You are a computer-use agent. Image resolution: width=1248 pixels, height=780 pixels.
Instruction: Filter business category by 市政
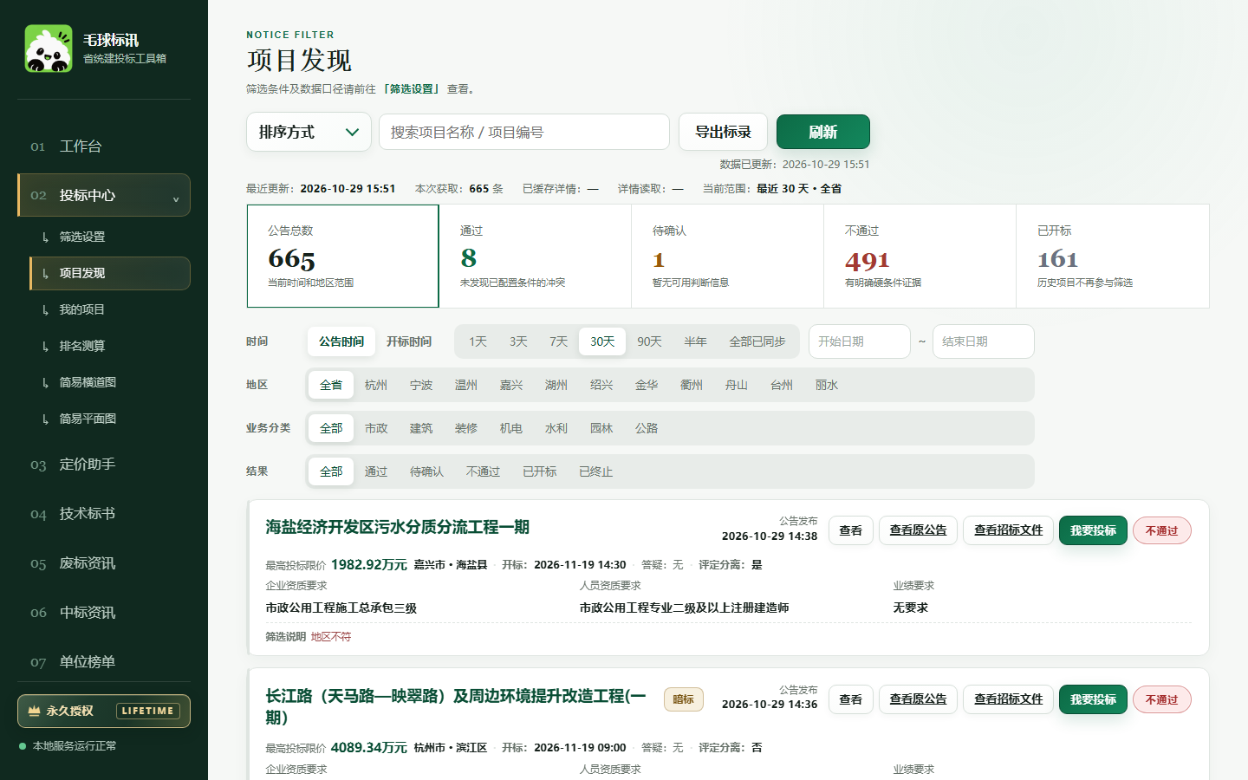coord(376,428)
